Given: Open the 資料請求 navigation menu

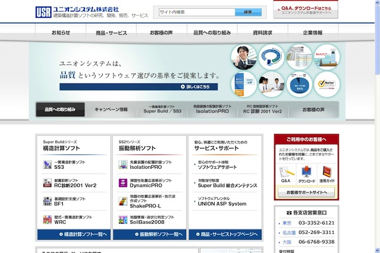Looking at the screenshot, I should coord(262,33).
